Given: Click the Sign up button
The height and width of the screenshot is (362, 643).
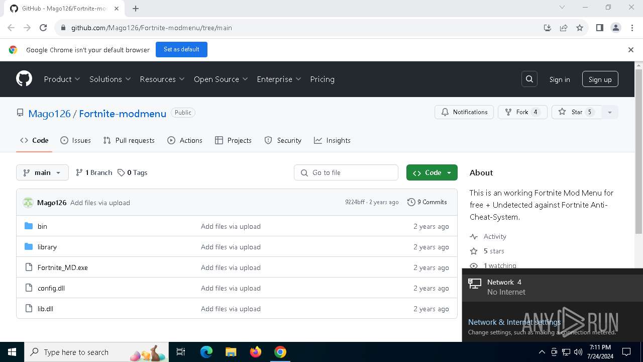Looking at the screenshot, I should (x=600, y=79).
